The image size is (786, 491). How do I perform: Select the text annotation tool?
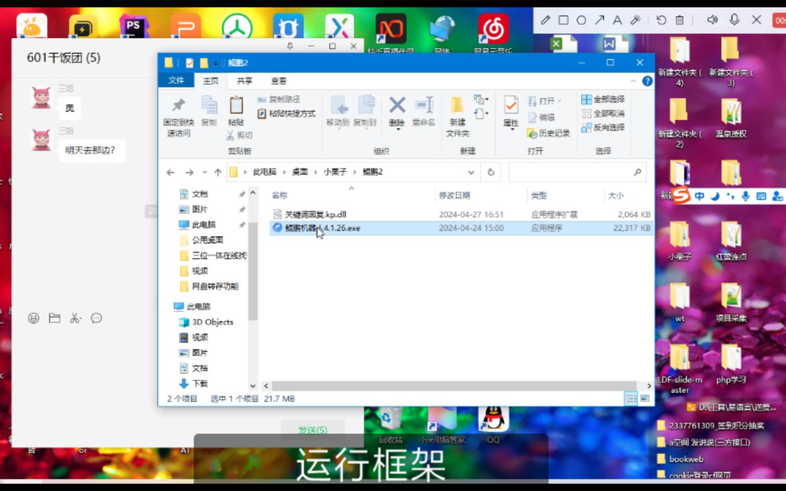pyautogui.click(x=617, y=20)
